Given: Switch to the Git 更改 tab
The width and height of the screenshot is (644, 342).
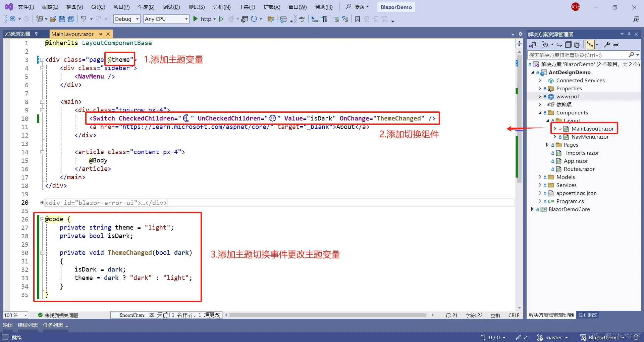Looking at the screenshot, I should (588, 315).
